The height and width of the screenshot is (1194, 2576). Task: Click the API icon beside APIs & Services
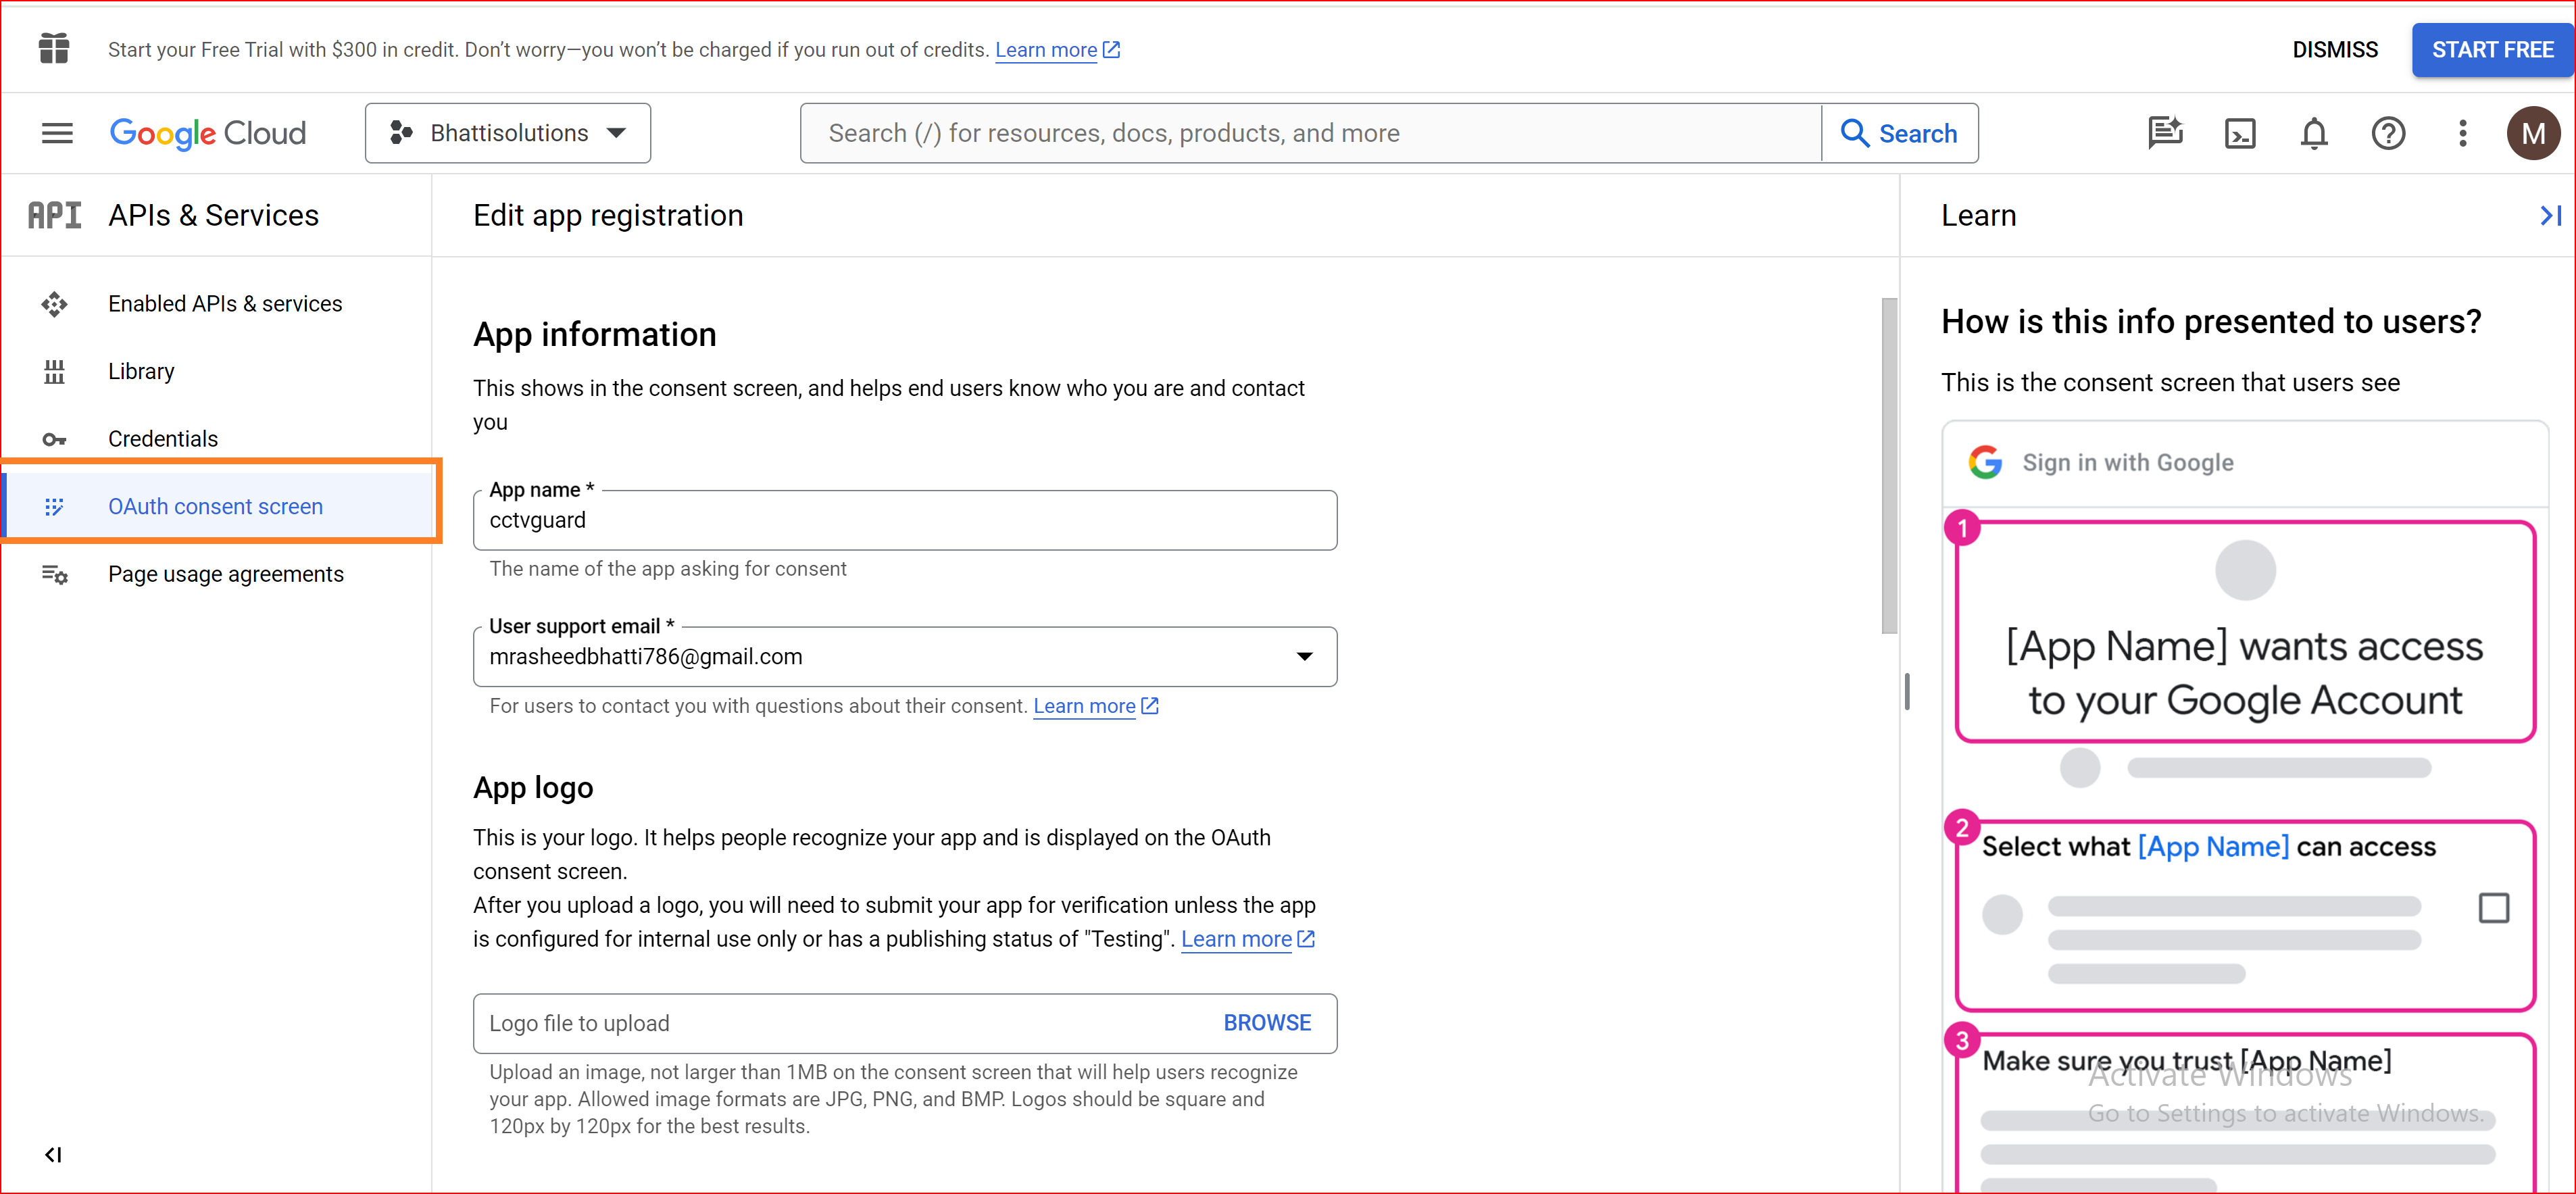54,215
